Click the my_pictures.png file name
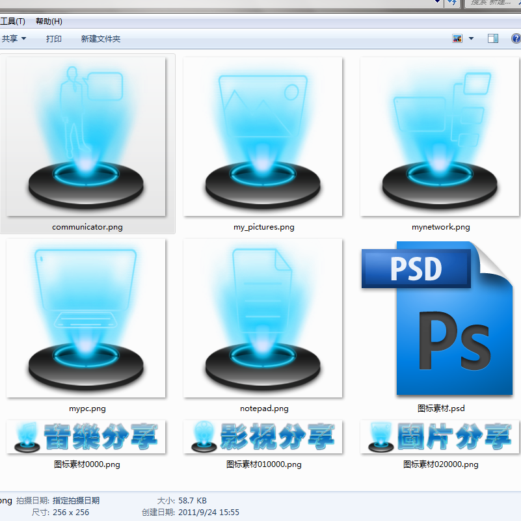 tap(264, 227)
